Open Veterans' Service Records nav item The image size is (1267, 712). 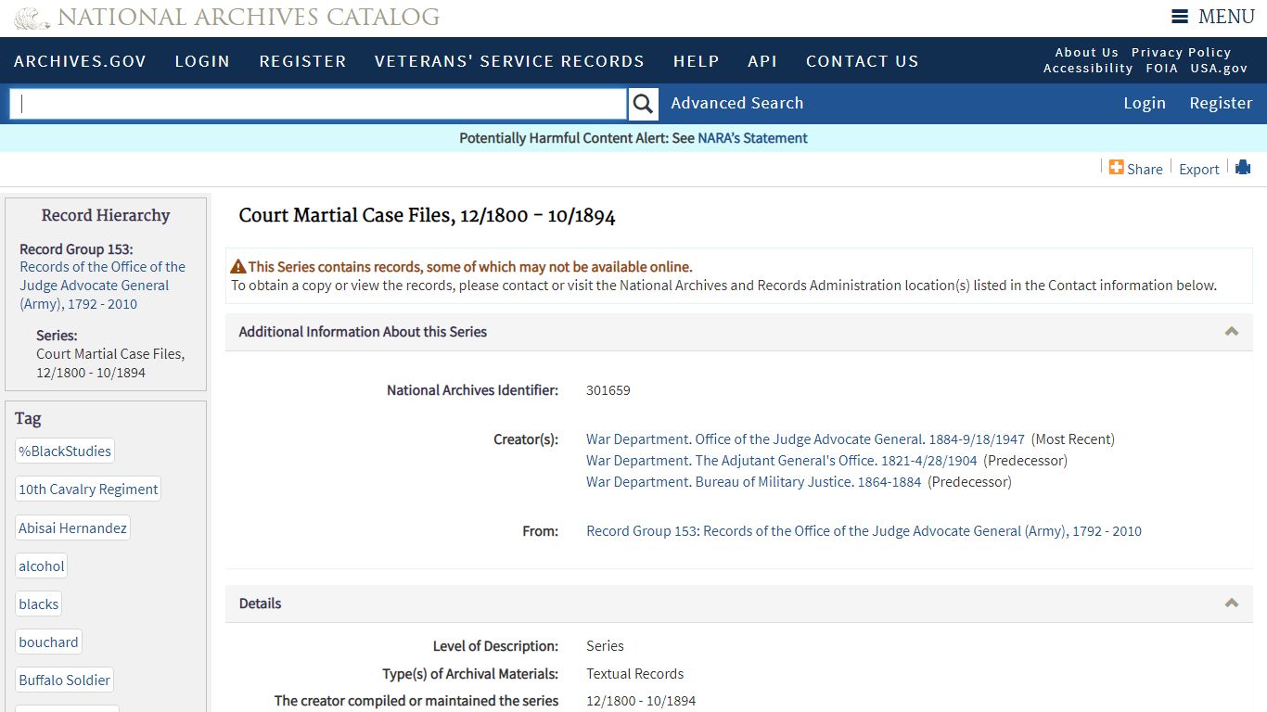pos(509,61)
